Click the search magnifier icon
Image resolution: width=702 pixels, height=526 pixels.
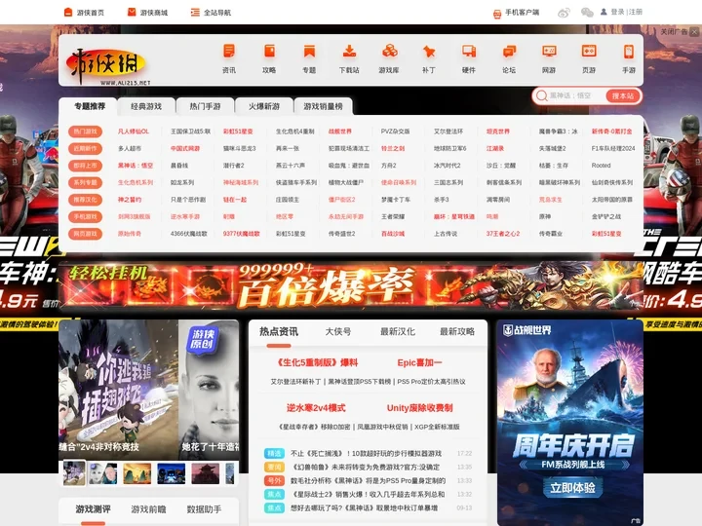click(542, 96)
